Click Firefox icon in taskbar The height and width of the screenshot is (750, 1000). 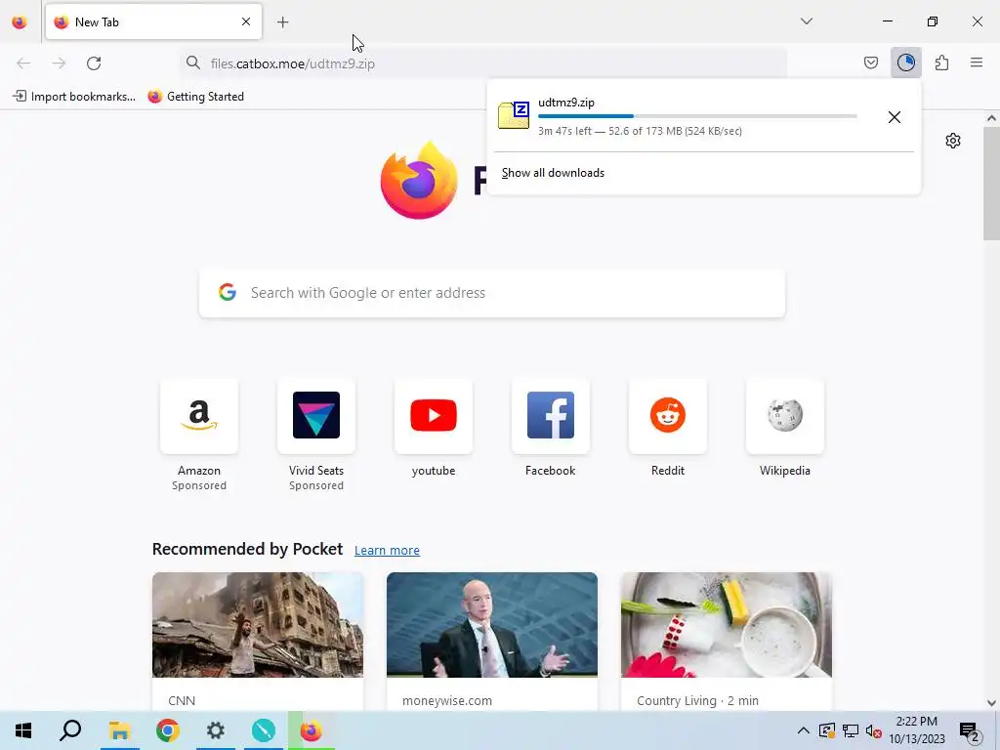tap(312, 730)
